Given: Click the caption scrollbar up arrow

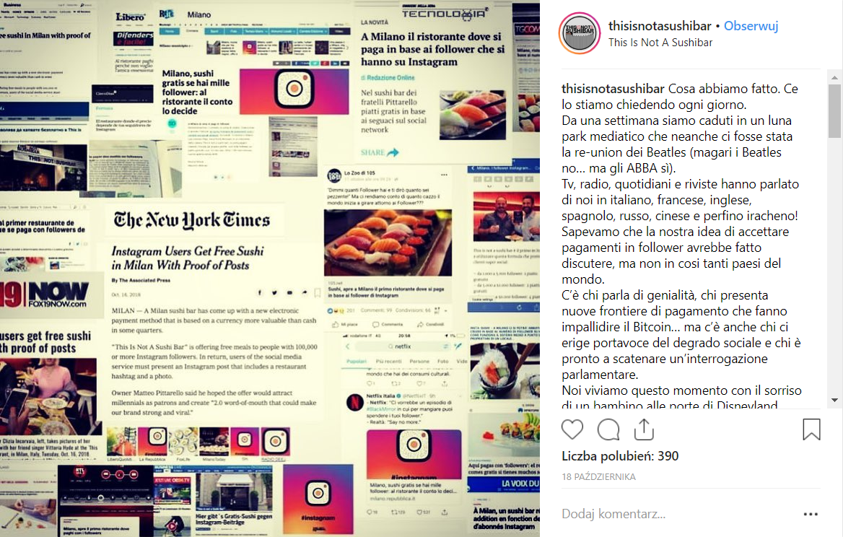Looking at the screenshot, I should point(834,77).
